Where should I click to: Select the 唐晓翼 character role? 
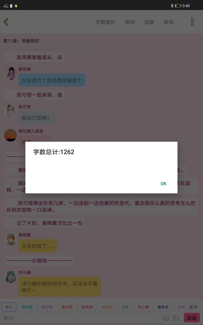[27, 307]
